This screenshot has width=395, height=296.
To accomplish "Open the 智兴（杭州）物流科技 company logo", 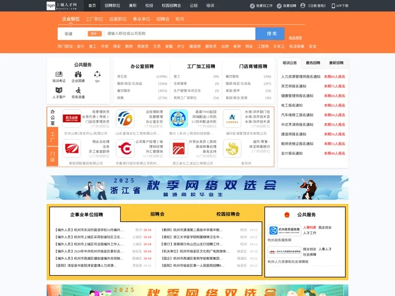I will (179, 118).
